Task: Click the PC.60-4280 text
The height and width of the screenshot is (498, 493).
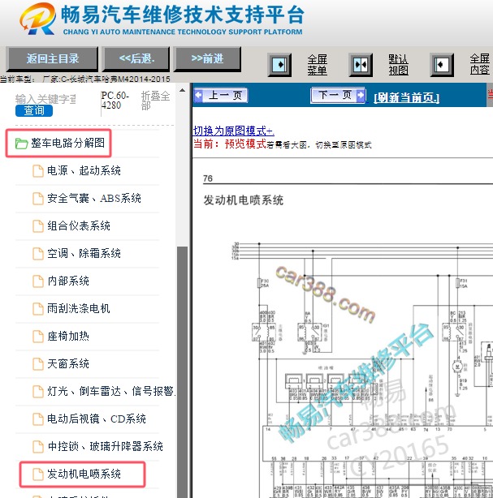Action: (x=115, y=100)
